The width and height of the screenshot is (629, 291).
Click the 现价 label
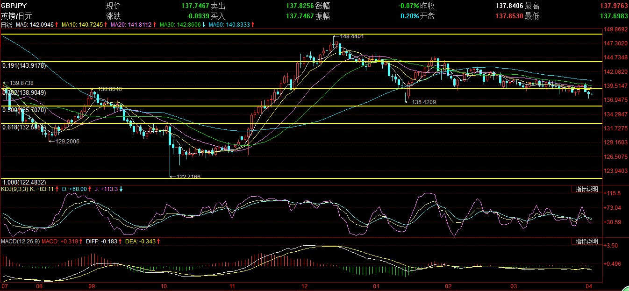(x=113, y=6)
